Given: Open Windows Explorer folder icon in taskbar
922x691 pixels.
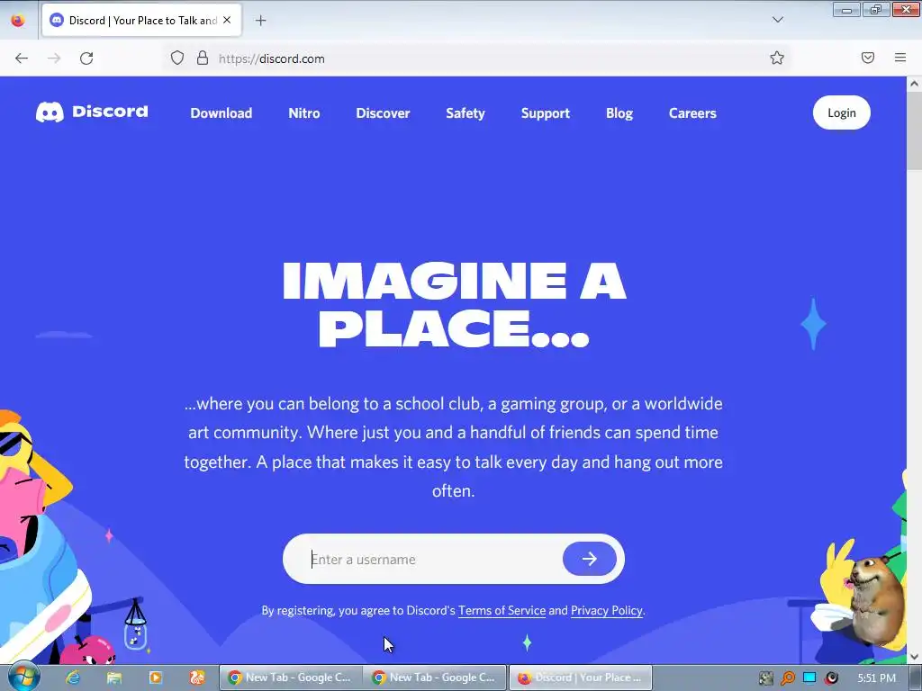Looking at the screenshot, I should 114,678.
